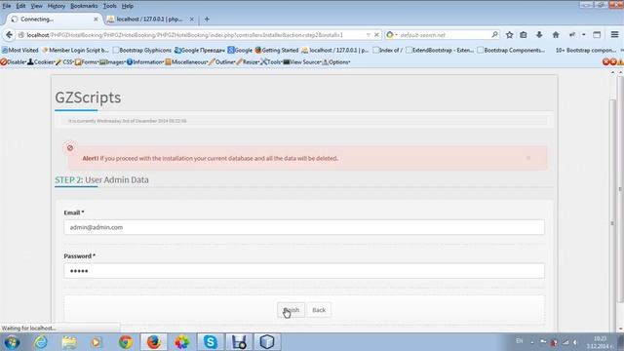The height and width of the screenshot is (351, 624).
Task: Click the Back button in the form
Action: click(319, 310)
